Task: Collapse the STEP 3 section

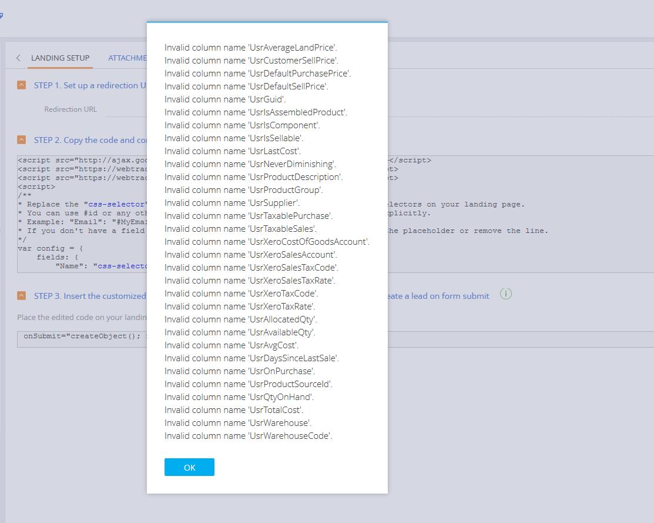Action: (x=21, y=296)
